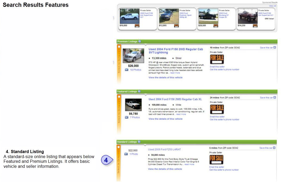This screenshot has width=281, height=182.
Task: Open the black Mustang GT sponsored photo
Action: tap(208, 16)
